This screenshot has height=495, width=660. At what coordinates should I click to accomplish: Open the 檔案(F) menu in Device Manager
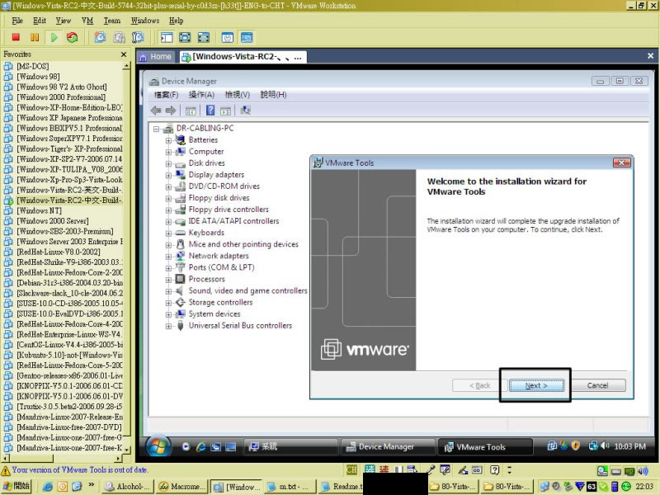click(167, 95)
